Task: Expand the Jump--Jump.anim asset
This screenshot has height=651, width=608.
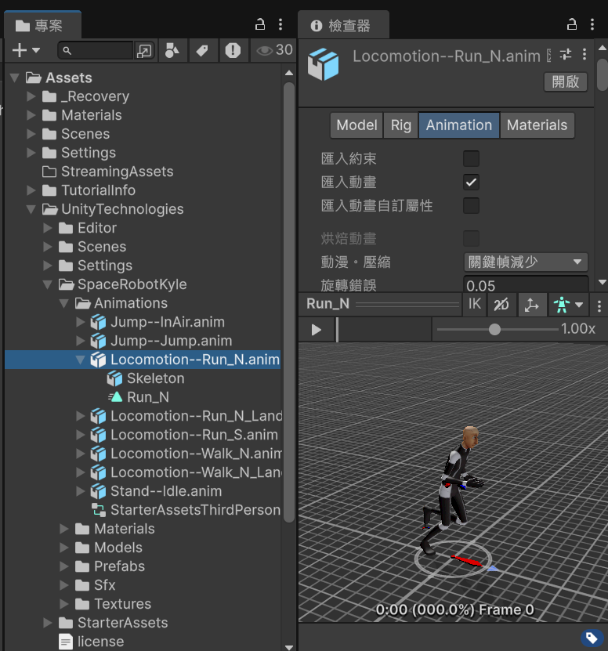Action: (x=81, y=341)
